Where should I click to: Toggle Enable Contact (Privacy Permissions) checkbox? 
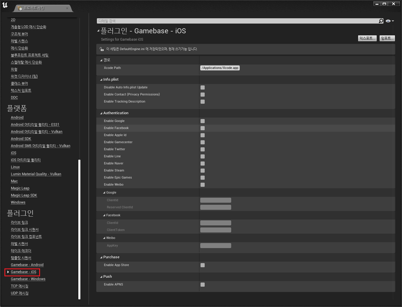(203, 95)
